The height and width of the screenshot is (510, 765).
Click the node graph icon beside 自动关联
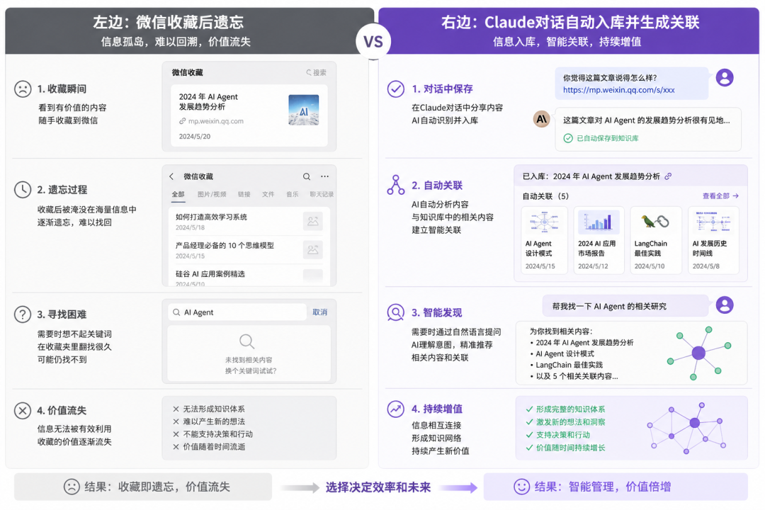click(x=396, y=185)
